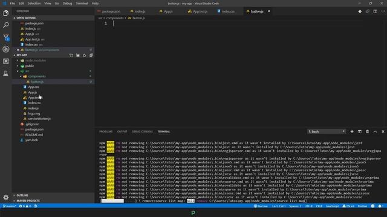Click the master branch indicator

point(10,206)
